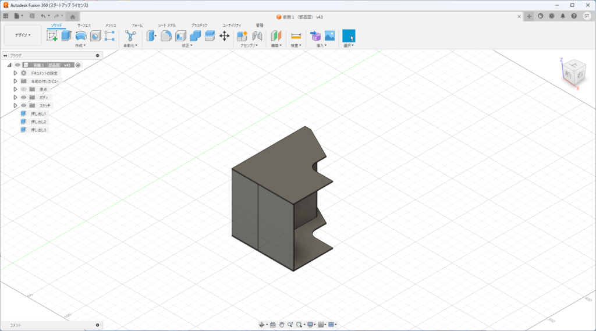
Task: Select the Shell tool icon
Action: (x=180, y=35)
